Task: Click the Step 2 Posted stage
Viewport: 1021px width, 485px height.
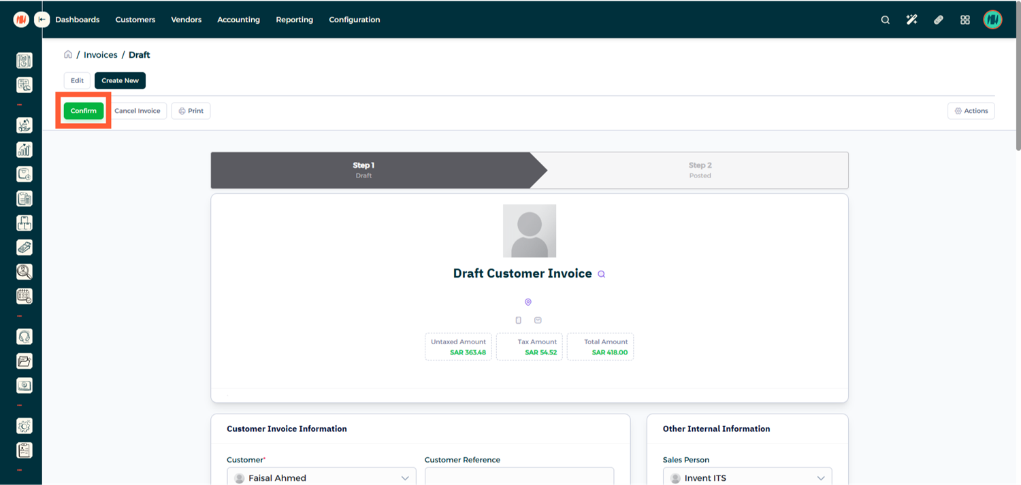Action: pos(700,170)
